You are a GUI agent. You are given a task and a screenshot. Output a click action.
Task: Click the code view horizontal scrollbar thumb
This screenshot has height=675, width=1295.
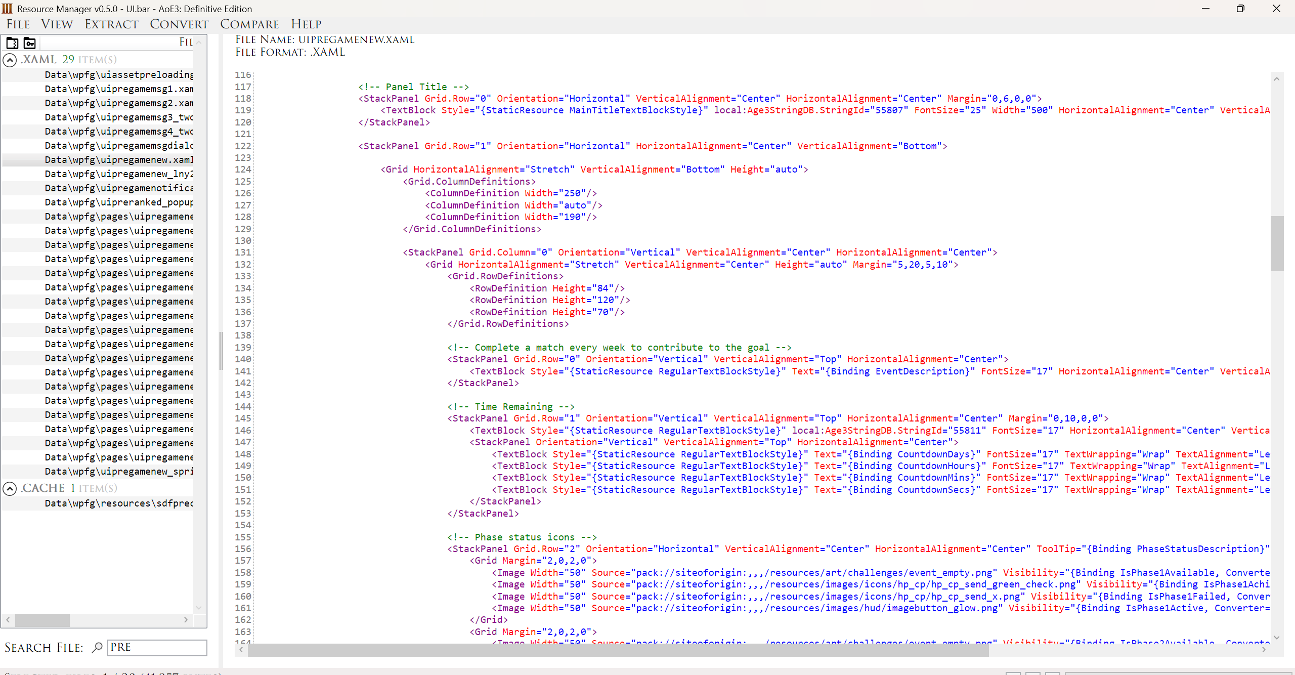pyautogui.click(x=617, y=650)
